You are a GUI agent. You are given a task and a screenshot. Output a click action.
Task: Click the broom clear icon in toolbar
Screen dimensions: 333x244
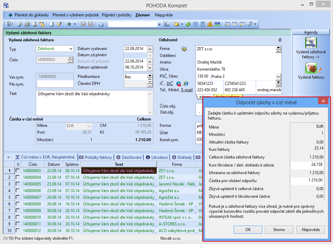(59, 24)
